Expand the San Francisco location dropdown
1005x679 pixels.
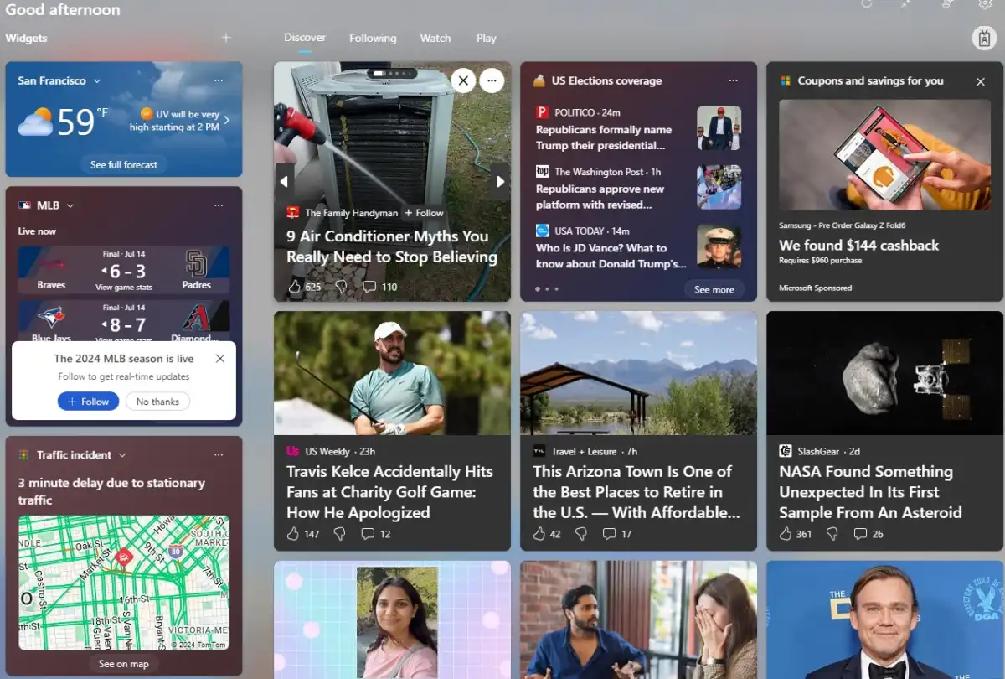(x=97, y=81)
